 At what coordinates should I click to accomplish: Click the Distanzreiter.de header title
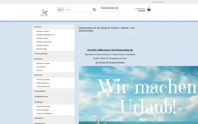click(110, 8)
